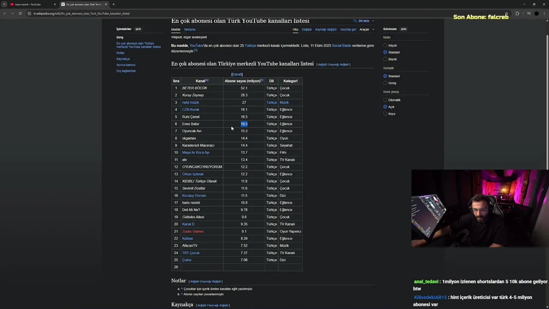The height and width of the screenshot is (309, 549).
Task: Open a new browser tab
Action: pyautogui.click(x=113, y=4)
